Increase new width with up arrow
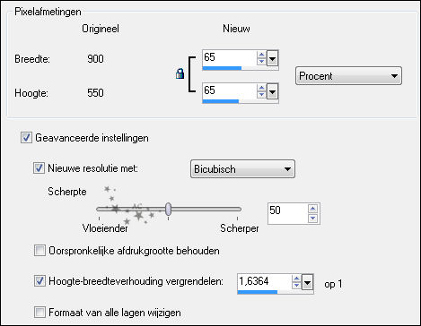Screen dimensions: 421x326 point(261,55)
